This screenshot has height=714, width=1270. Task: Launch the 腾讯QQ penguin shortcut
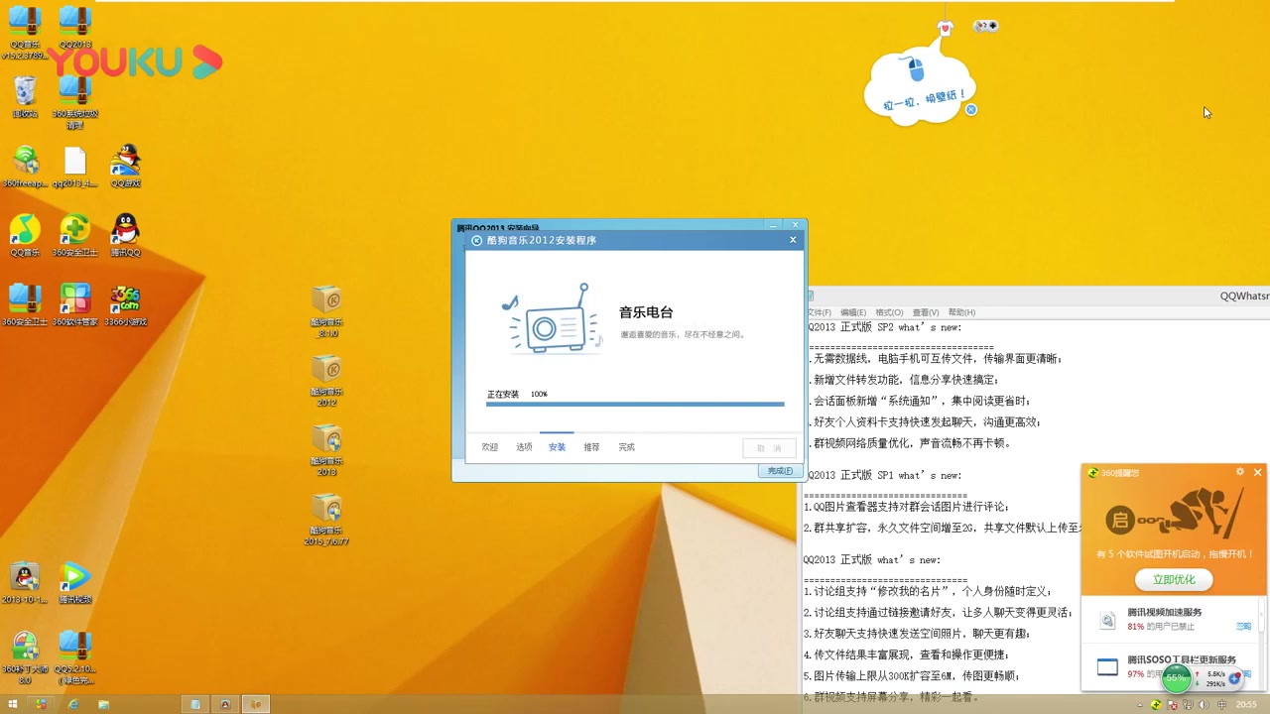click(x=125, y=235)
